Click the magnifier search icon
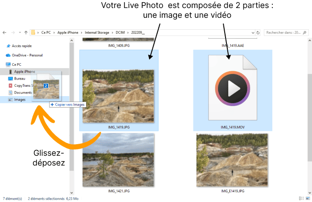The image size is (312, 202). [304, 32]
